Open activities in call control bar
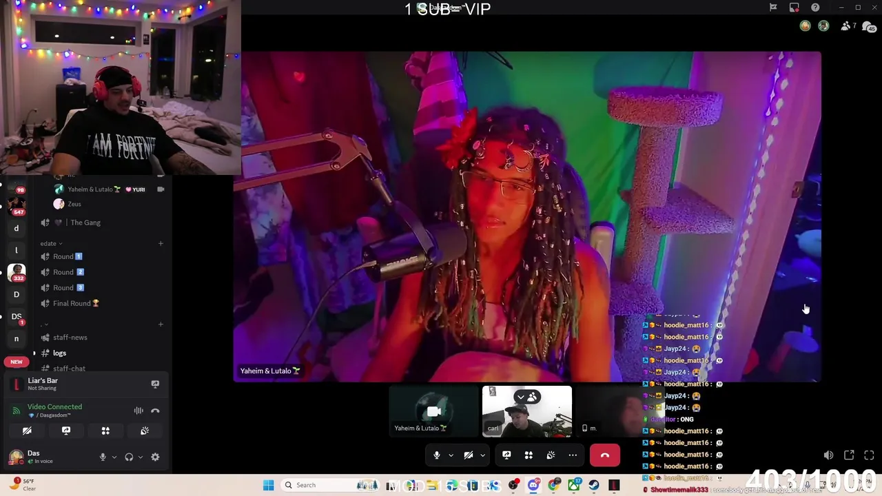This screenshot has width=882, height=496. (x=529, y=455)
